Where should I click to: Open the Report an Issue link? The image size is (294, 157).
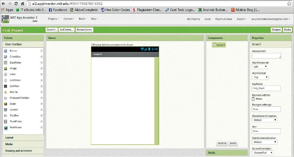coord(223,19)
